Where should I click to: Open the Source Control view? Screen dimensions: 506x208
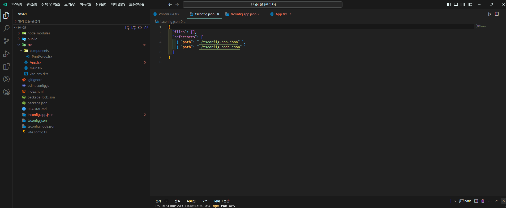pyautogui.click(x=6, y=41)
